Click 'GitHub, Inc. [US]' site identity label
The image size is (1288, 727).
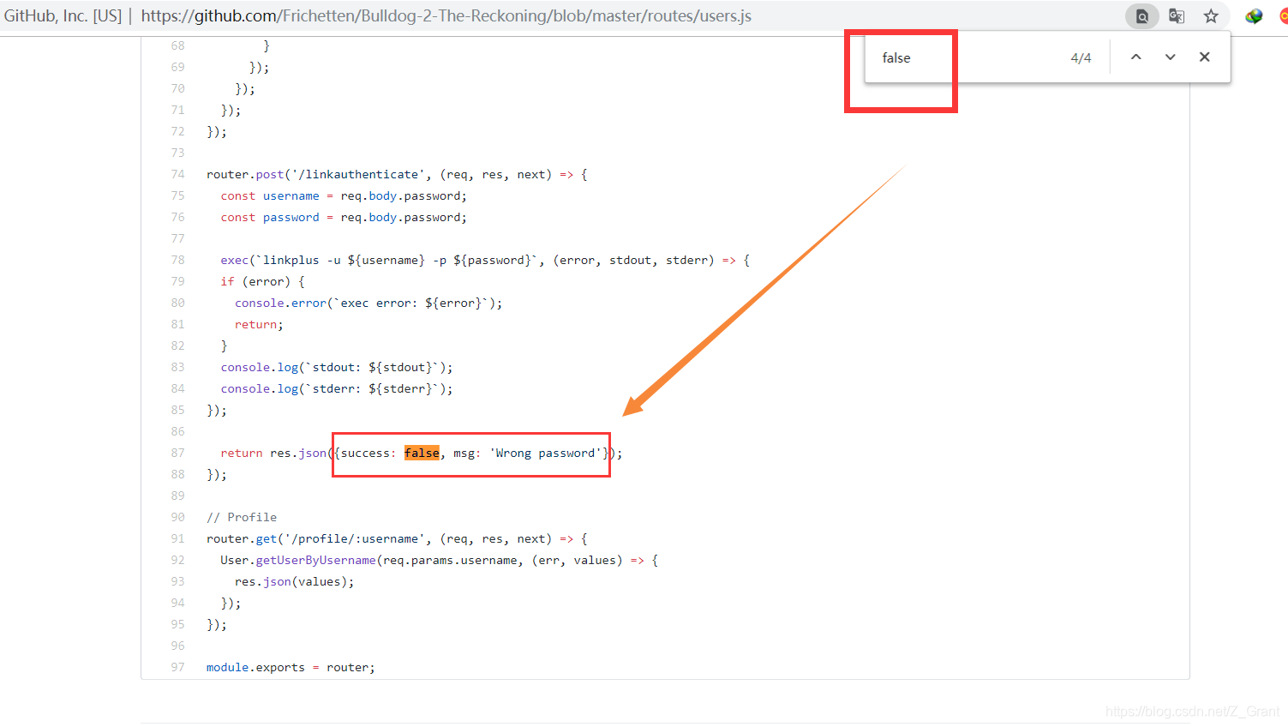coord(63,15)
